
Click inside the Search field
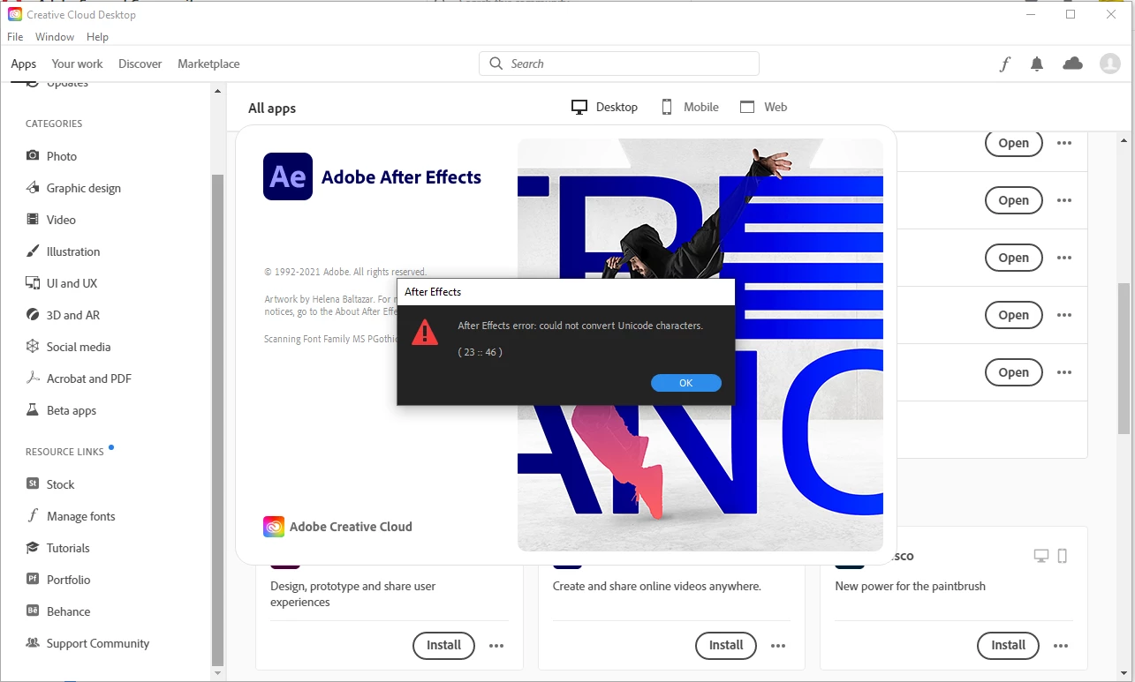pos(619,64)
